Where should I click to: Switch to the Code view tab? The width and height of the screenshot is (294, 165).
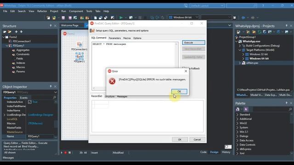click(x=203, y=152)
